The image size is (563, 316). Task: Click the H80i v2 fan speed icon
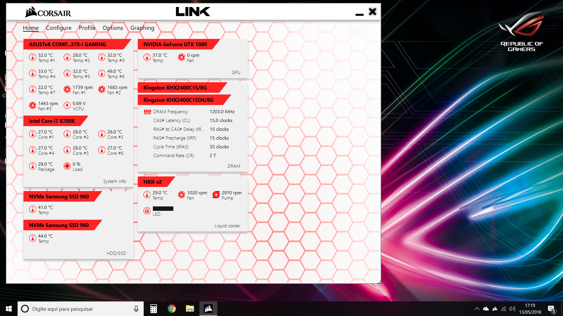click(x=182, y=195)
